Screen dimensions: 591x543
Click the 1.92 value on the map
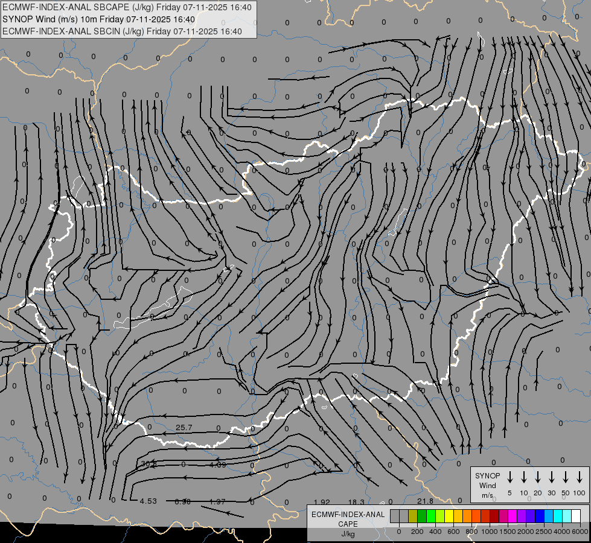click(x=322, y=502)
